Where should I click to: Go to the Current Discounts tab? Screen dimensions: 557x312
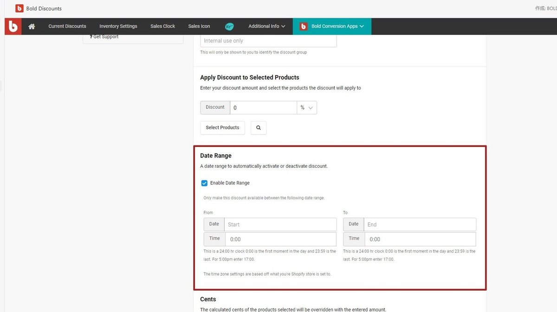tap(67, 26)
